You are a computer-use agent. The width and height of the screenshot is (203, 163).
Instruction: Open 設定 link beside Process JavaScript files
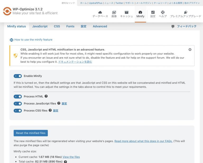click(64, 103)
